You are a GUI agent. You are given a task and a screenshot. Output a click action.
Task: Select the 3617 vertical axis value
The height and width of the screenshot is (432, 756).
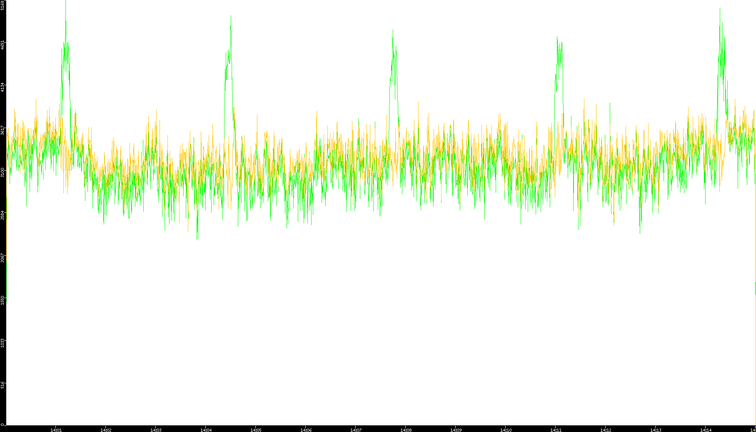point(2,130)
